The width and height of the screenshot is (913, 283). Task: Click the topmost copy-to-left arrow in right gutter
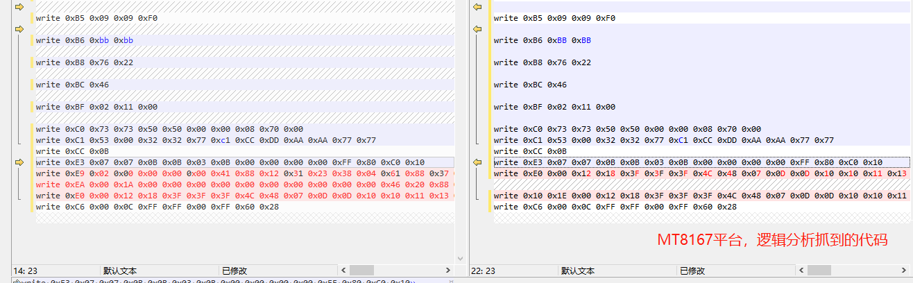(x=477, y=7)
